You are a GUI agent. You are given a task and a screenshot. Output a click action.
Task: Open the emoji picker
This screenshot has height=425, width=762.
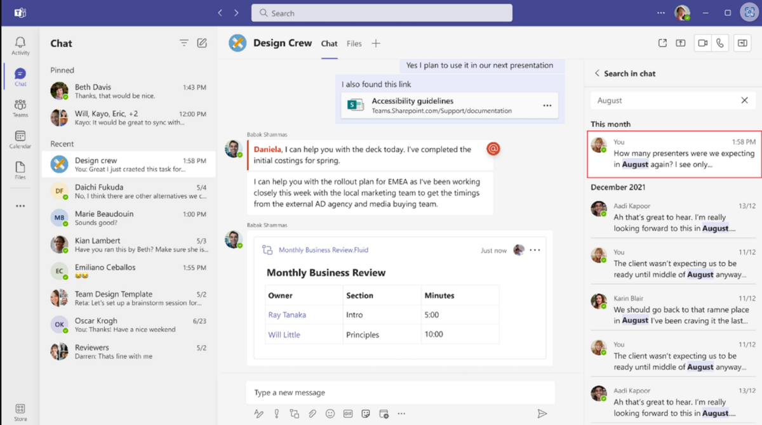click(x=330, y=414)
